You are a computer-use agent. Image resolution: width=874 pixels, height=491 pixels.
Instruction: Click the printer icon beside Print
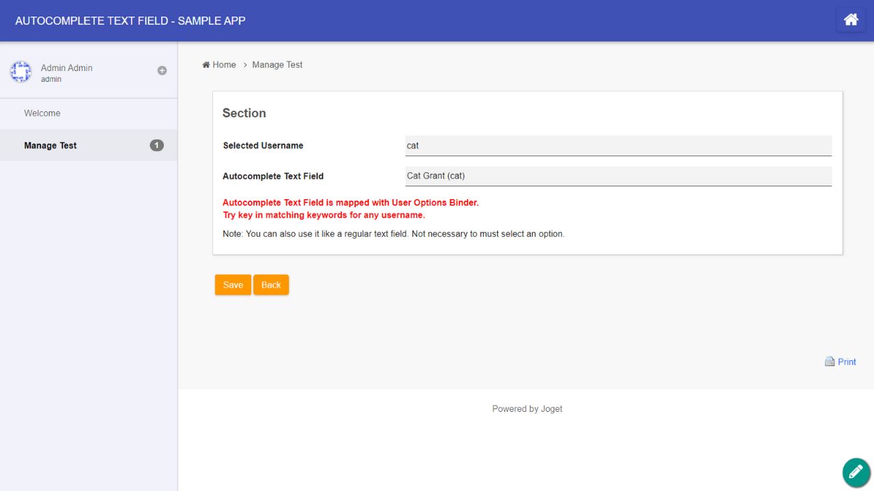click(x=829, y=361)
